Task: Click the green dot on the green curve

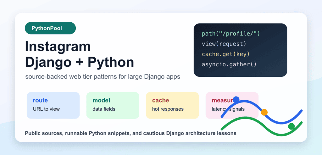Action: pos(291,126)
